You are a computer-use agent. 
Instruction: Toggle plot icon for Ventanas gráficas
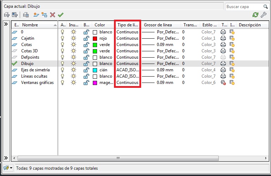click(223, 83)
